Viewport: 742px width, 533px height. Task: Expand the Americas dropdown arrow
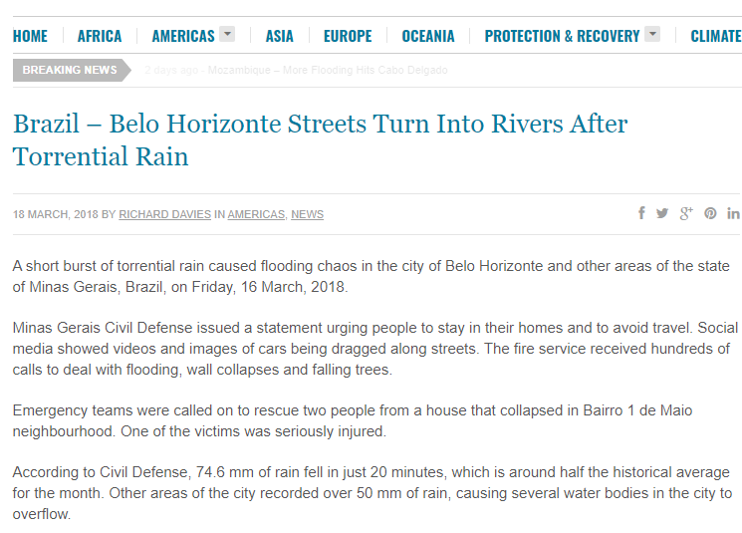click(x=227, y=35)
